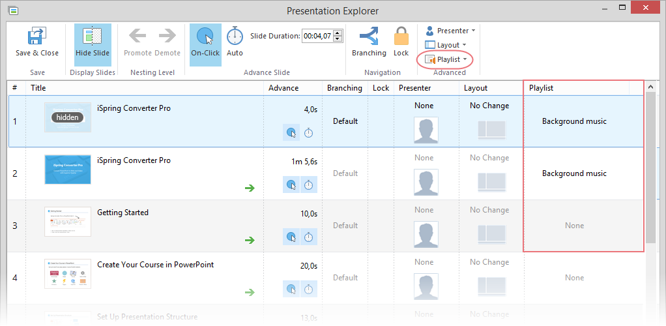This screenshot has width=666, height=326.
Task: Click playlist None in slide 4 row
Action: [x=574, y=278]
